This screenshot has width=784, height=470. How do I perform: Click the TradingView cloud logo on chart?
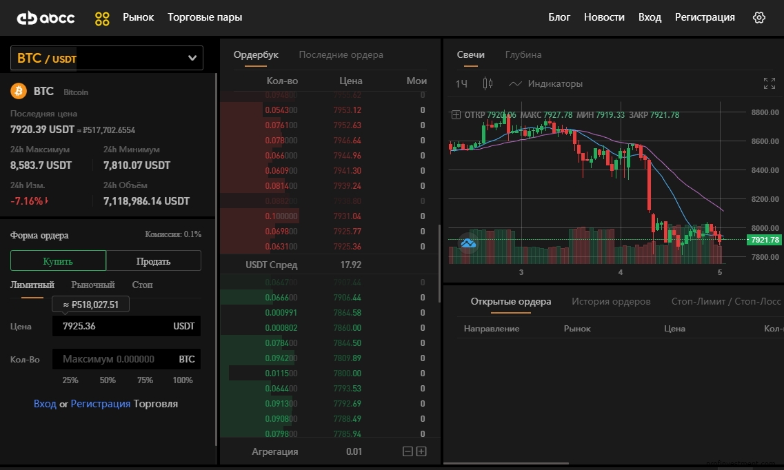468,243
